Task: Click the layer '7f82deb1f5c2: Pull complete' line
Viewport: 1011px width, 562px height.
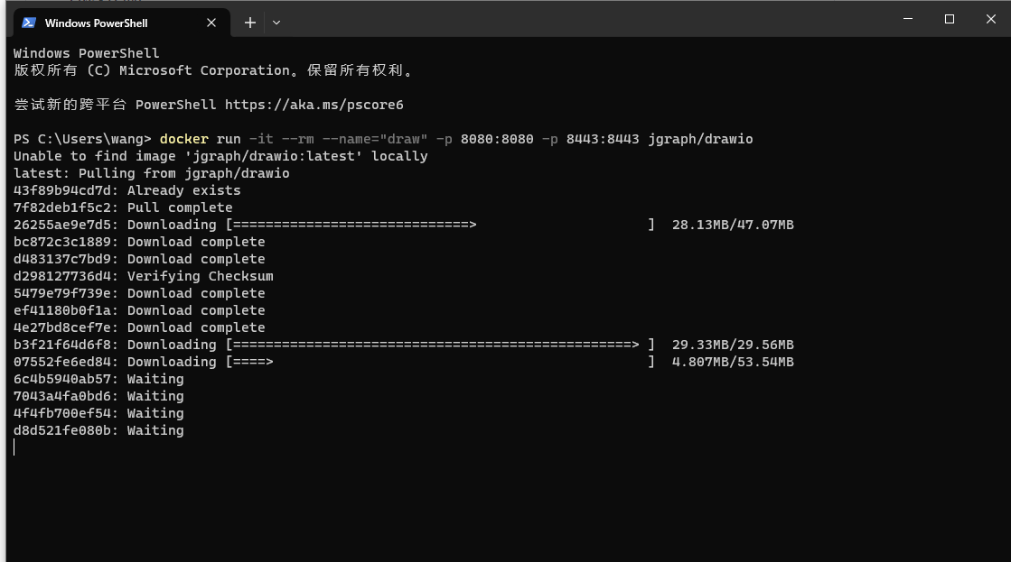Action: [x=123, y=207]
